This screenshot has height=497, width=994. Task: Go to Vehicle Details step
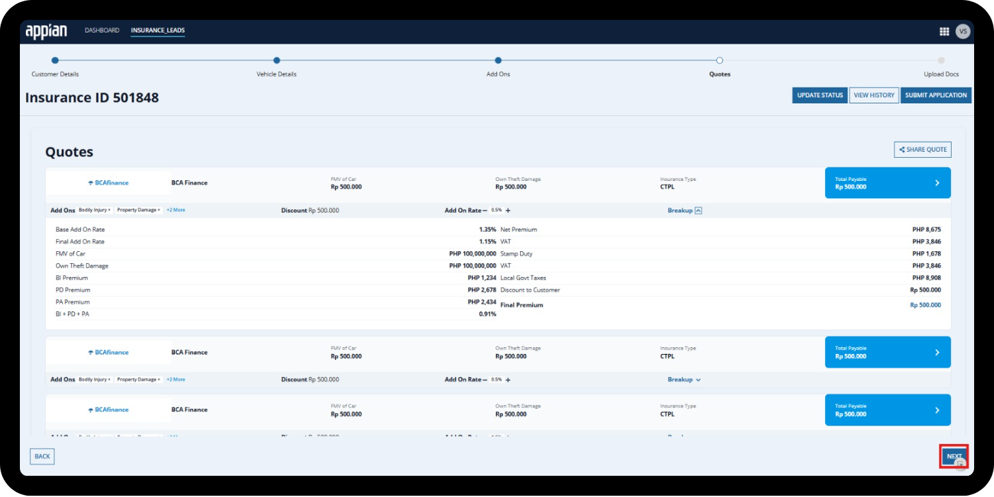(276, 60)
